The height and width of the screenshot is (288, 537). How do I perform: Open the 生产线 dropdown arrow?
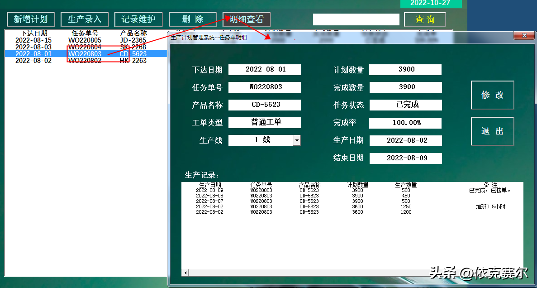coord(297,140)
